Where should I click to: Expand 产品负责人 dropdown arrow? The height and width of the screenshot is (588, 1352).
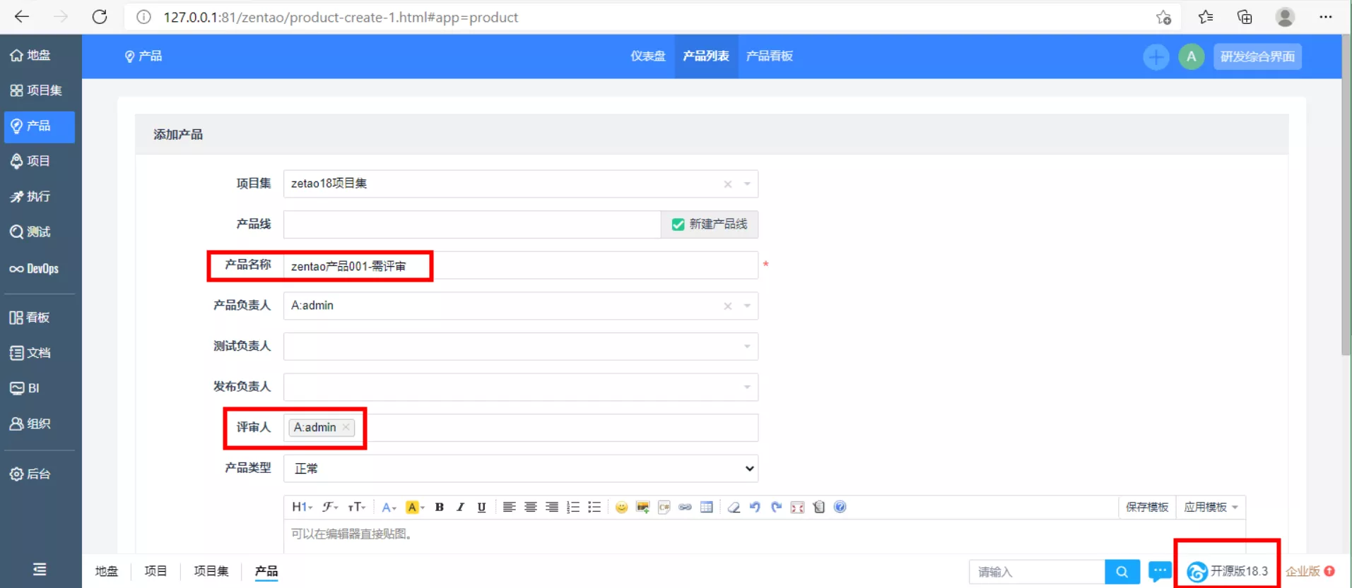[747, 306]
